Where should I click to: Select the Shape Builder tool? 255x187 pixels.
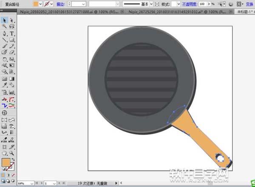point(4,71)
